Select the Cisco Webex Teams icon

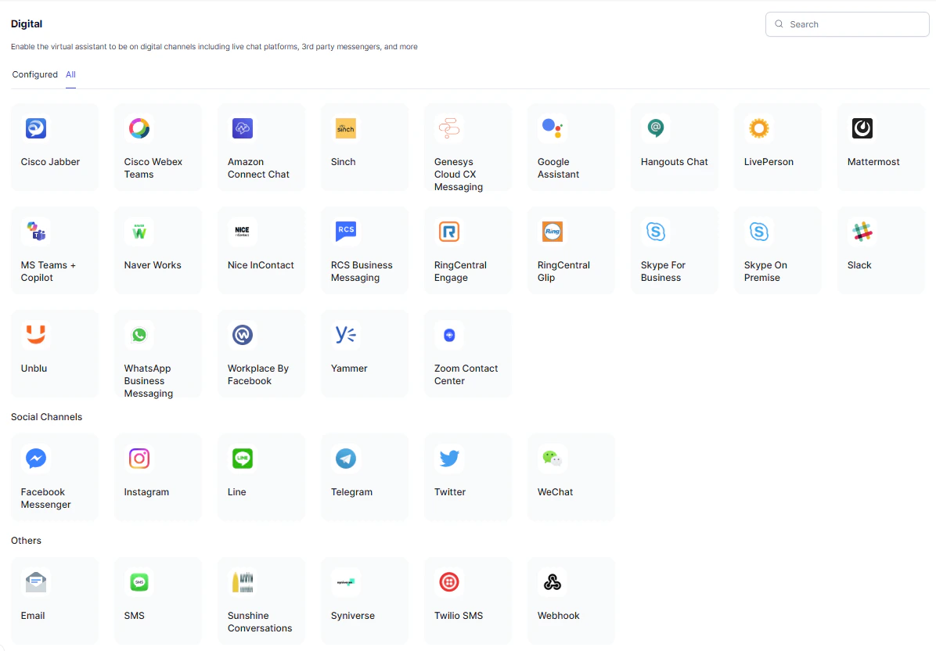pos(139,128)
